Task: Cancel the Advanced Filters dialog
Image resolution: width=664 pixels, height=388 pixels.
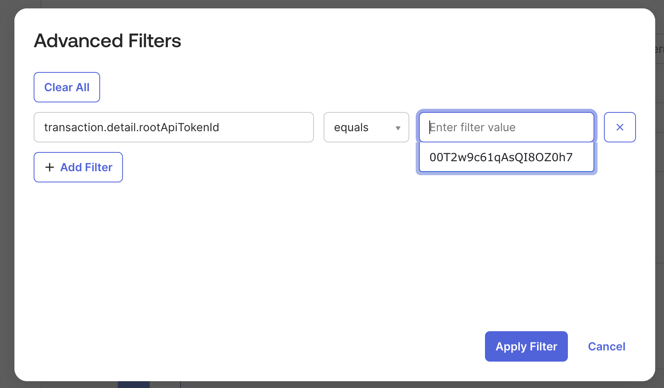Action: pyautogui.click(x=606, y=346)
